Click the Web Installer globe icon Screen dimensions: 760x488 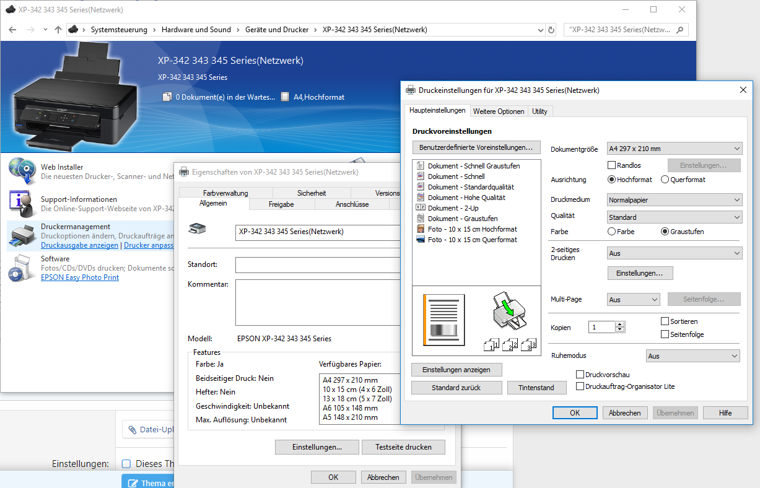pos(22,170)
